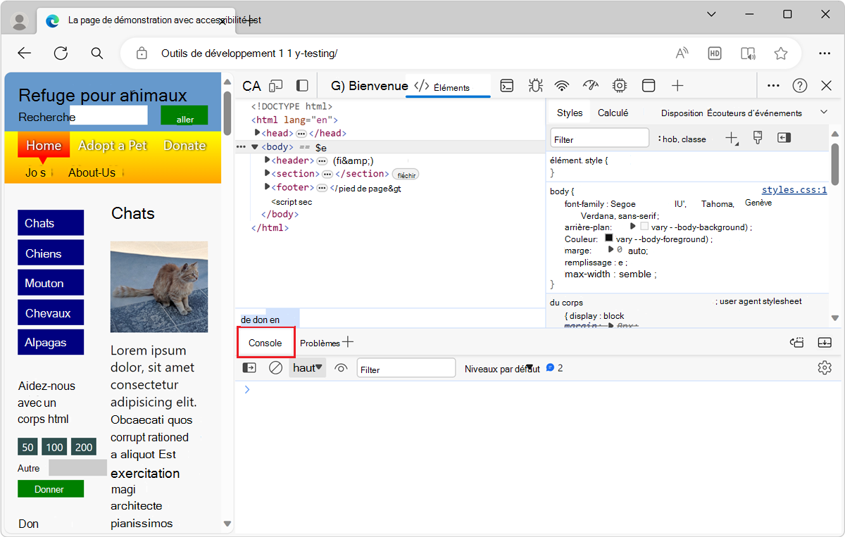The width and height of the screenshot is (845, 537).
Task: Click the browser profile avatar
Action: pos(20,20)
